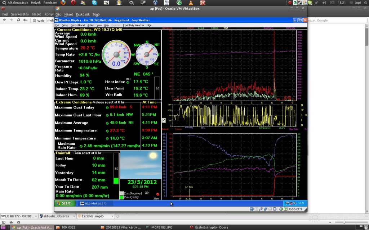Viewport: 369px width, 230px height.
Task: Click the Firefox icon in top panel
Action: pyautogui.click(x=63, y=3)
